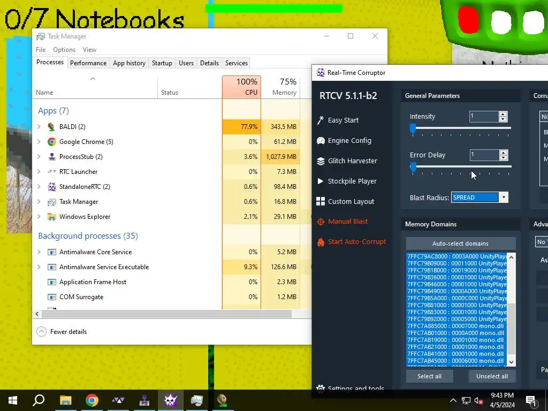The image size is (548, 411).
Task: Expand the RTC Launcher process row
Action: (x=39, y=172)
